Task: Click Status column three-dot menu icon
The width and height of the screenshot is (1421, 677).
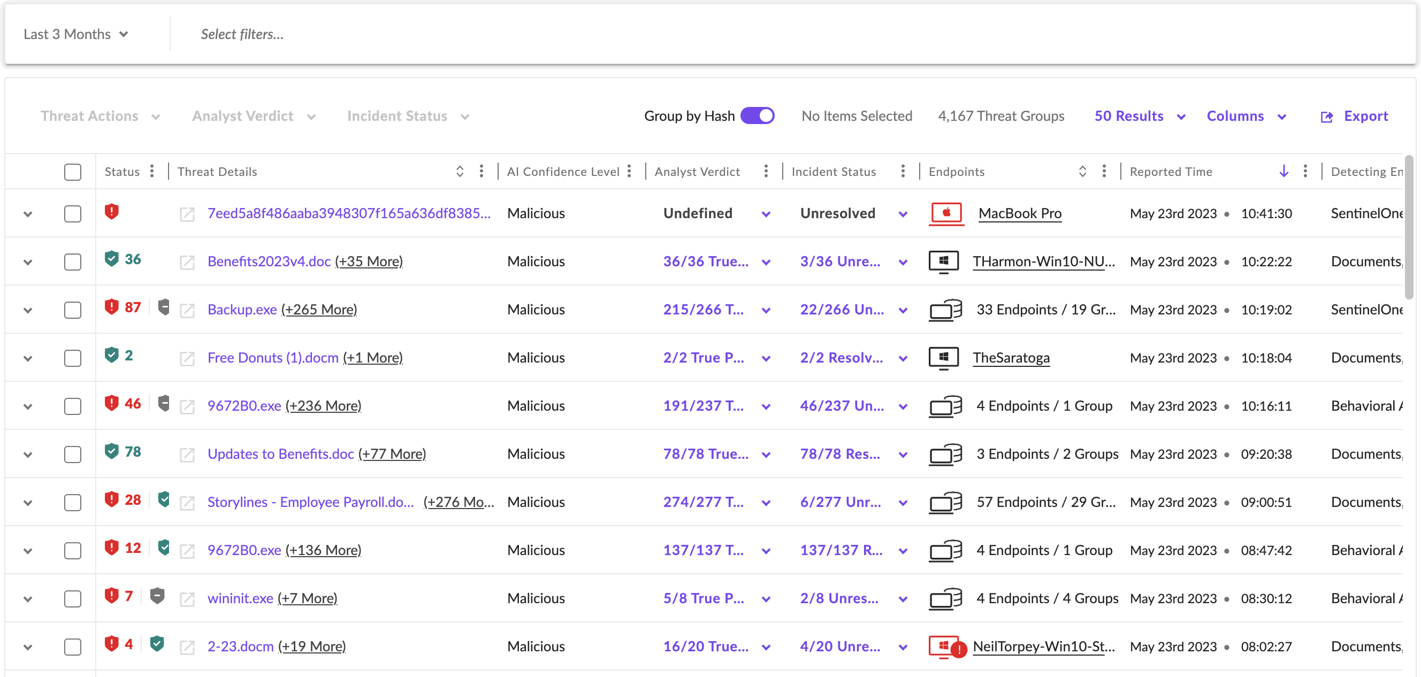Action: (x=152, y=172)
